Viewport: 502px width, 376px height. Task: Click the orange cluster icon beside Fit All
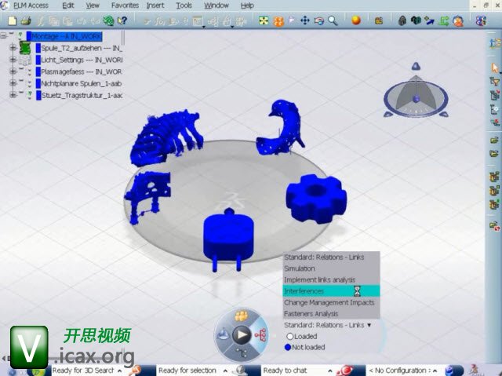coord(278,21)
